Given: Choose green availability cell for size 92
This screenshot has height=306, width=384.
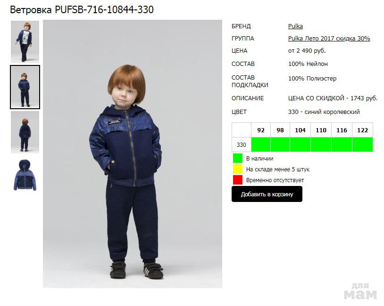Looking at the screenshot, I should 261,145.
